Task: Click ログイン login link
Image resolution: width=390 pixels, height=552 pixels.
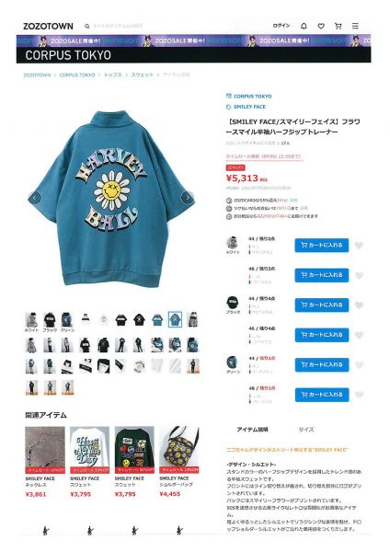Action: [x=281, y=26]
